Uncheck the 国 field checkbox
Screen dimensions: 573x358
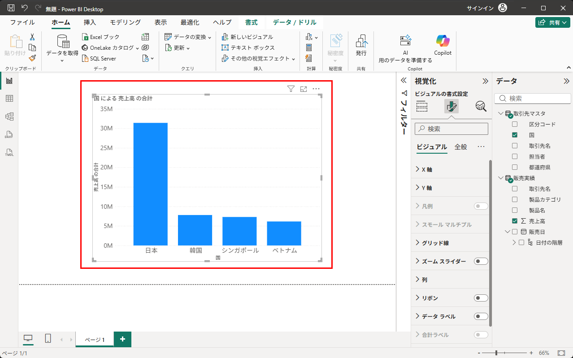click(x=515, y=135)
